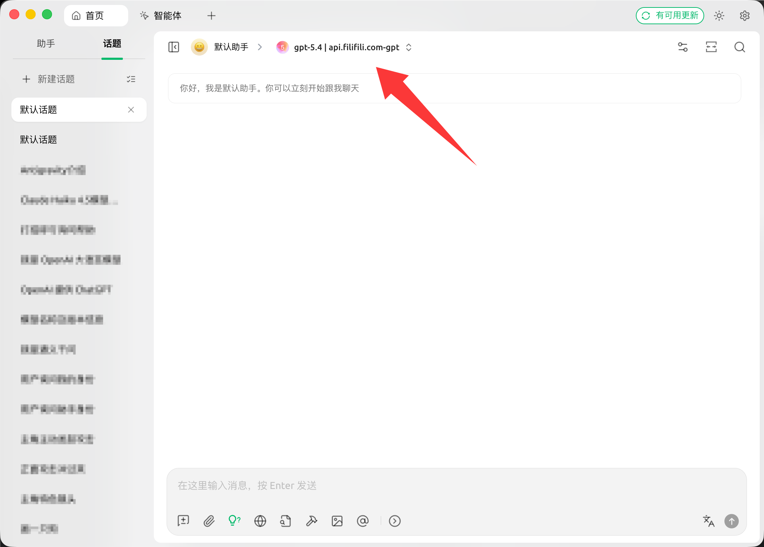Open app settings gear icon
The width and height of the screenshot is (764, 547).
(745, 16)
